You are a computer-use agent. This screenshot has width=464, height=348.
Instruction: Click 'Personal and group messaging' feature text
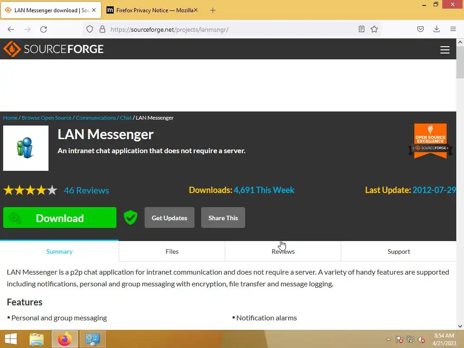(x=59, y=318)
